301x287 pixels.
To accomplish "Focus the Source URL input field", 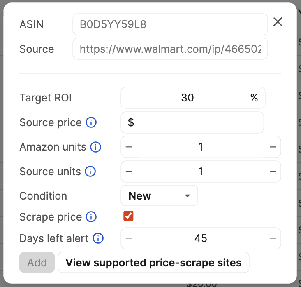I will click(x=170, y=49).
